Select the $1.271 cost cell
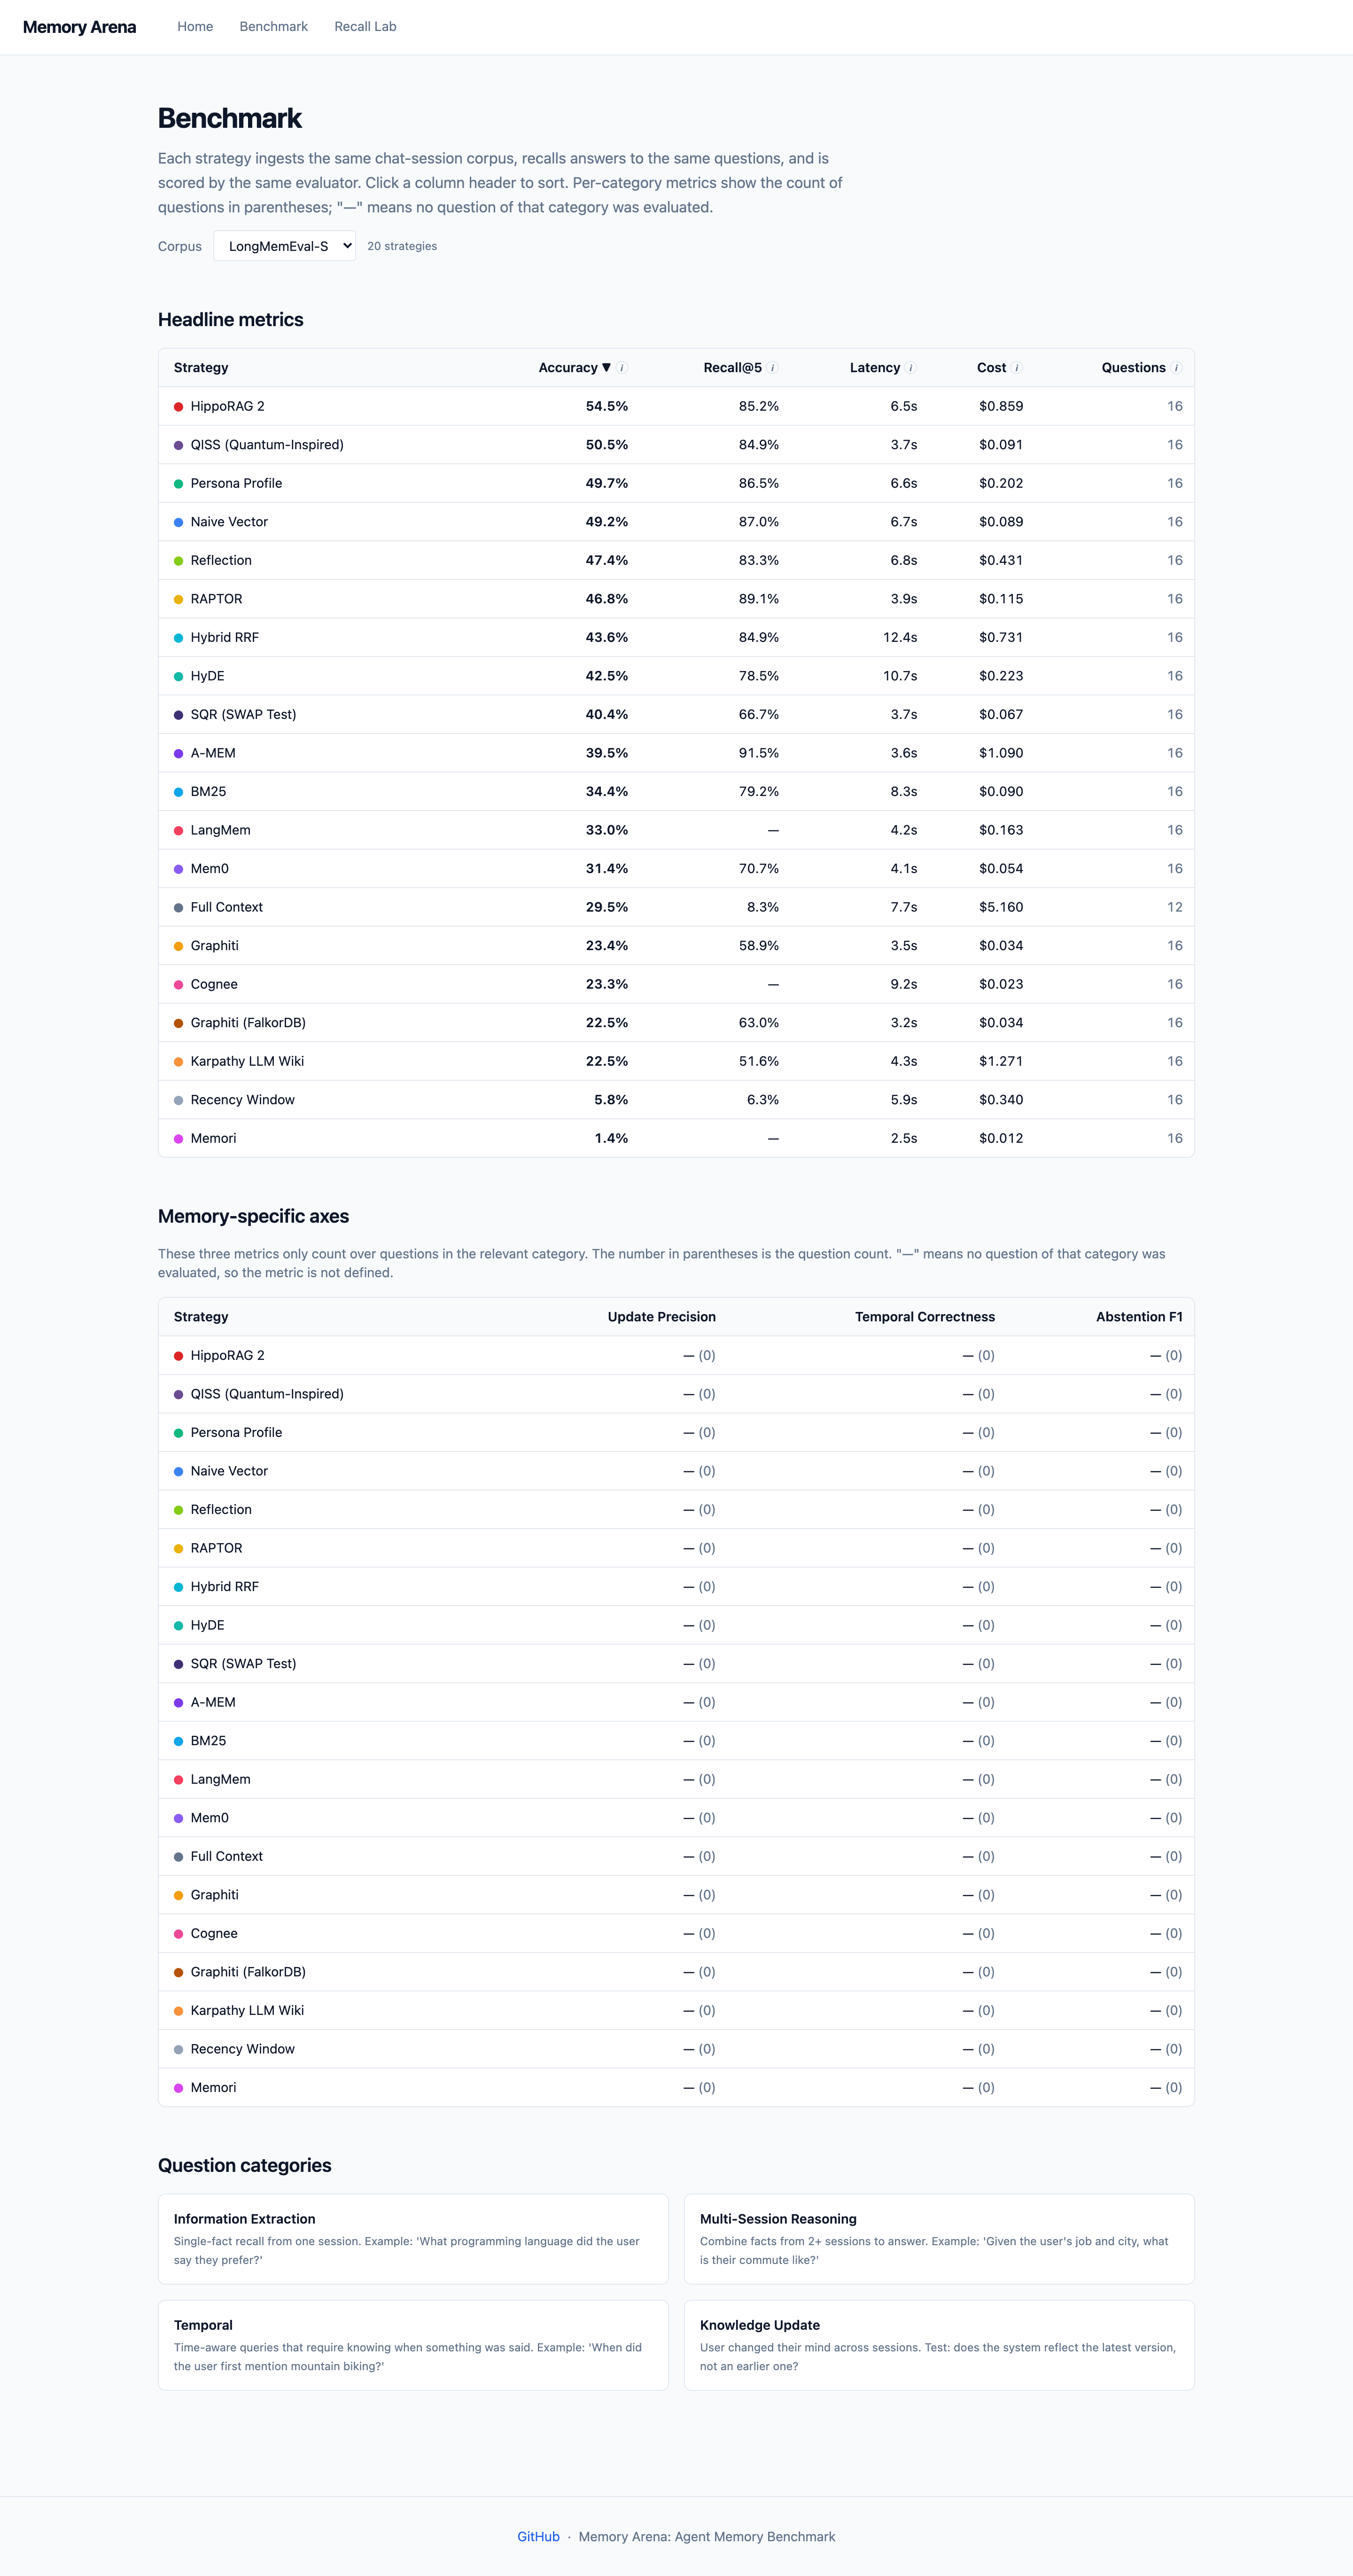This screenshot has width=1353, height=2576. click(x=1001, y=1061)
